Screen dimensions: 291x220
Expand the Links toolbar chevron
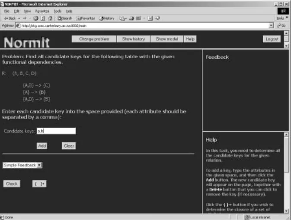tap(287, 18)
